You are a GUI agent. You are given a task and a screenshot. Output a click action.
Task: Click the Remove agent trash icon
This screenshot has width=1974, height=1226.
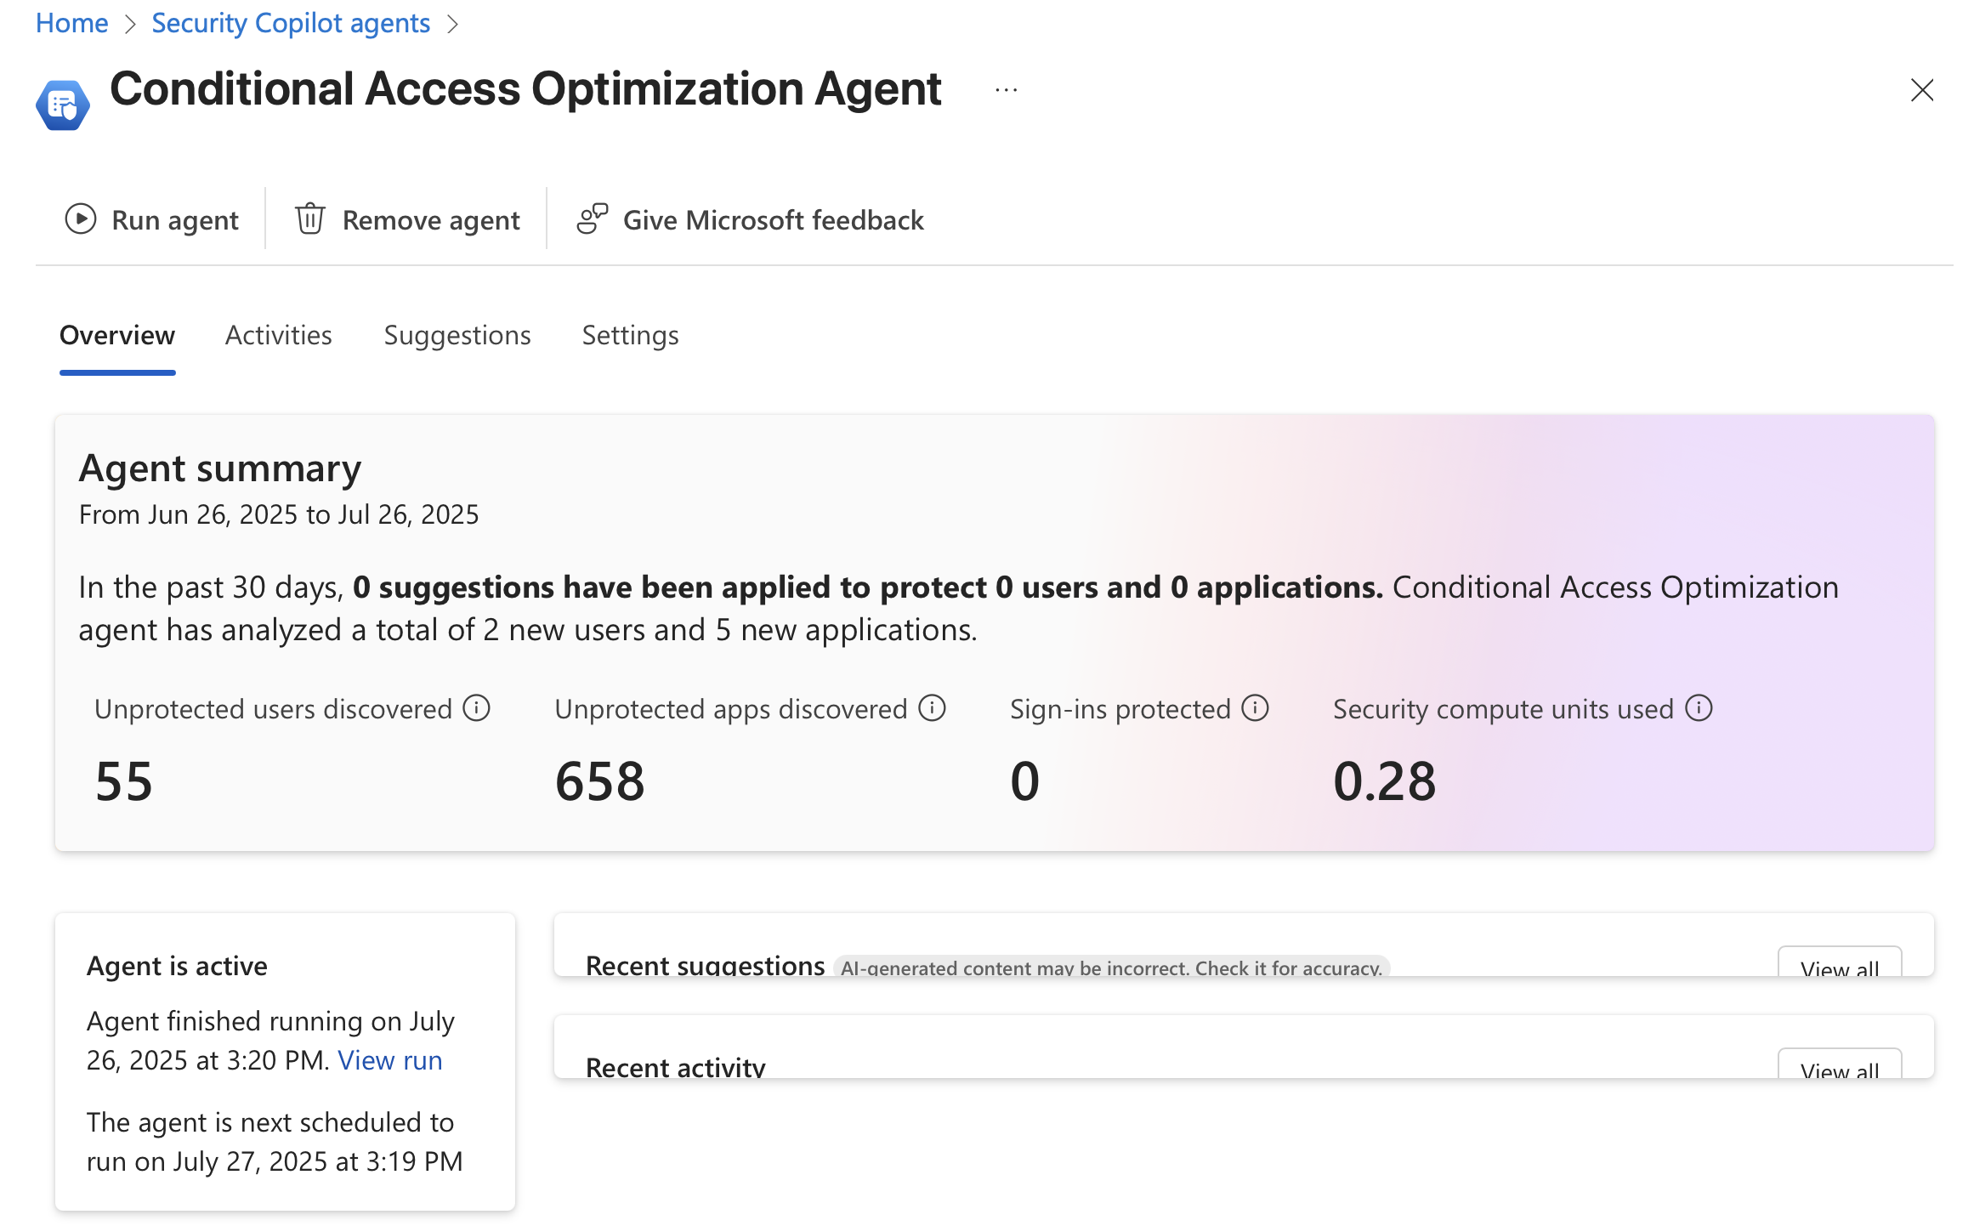pyautogui.click(x=310, y=219)
